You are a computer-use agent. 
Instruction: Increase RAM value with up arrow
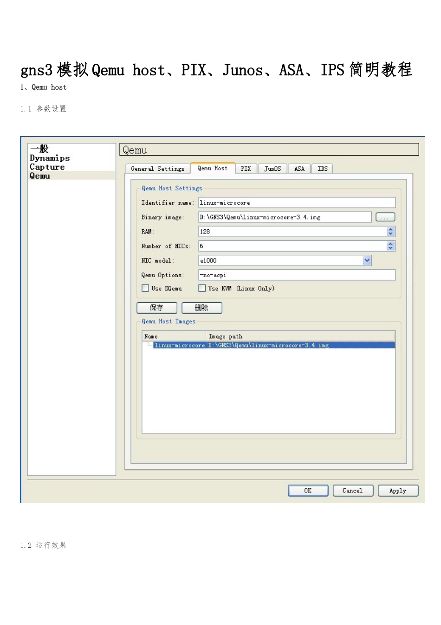tap(390, 229)
